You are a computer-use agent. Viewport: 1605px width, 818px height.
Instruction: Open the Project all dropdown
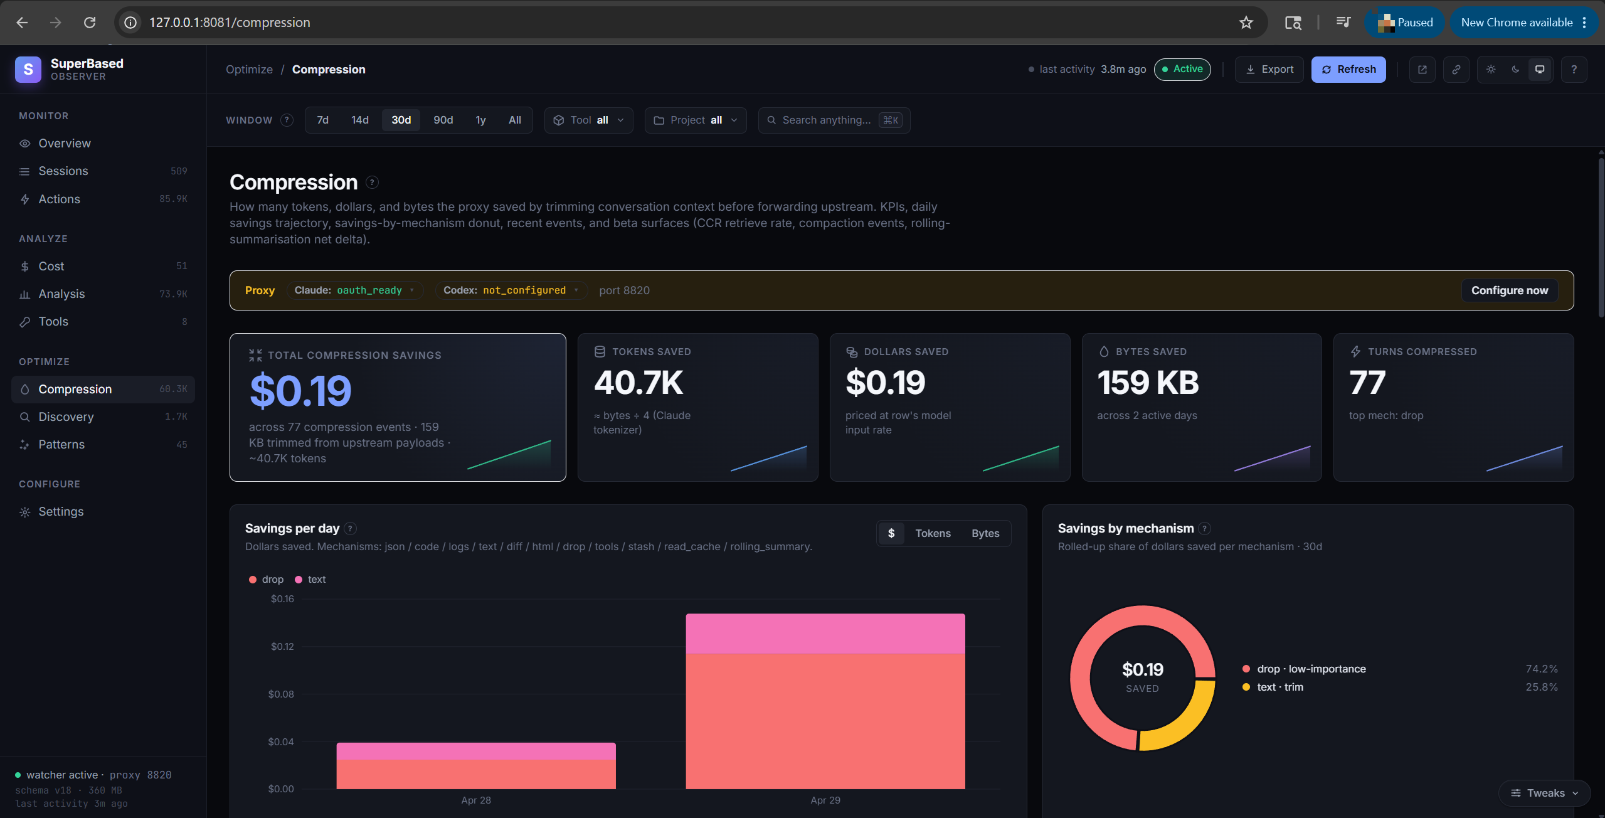[x=696, y=120]
